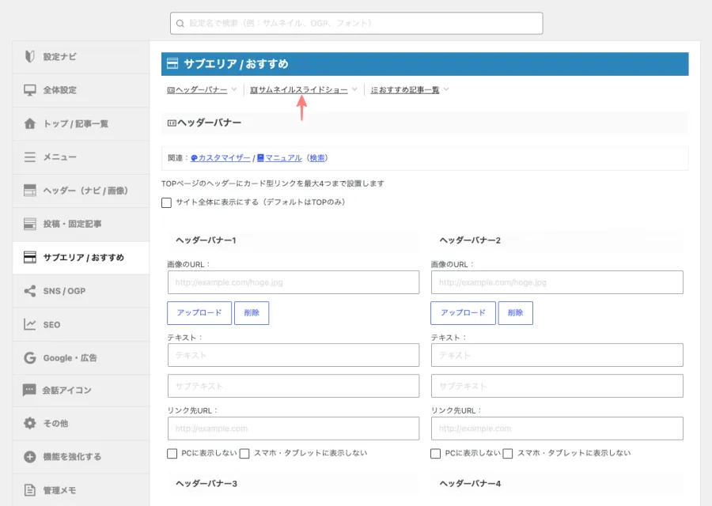Expand the chevron next to ヘッダーバナー link
The width and height of the screenshot is (712, 506).
click(234, 89)
